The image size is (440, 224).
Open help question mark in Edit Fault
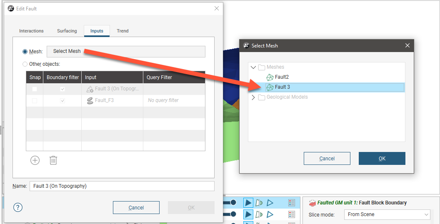(18, 207)
